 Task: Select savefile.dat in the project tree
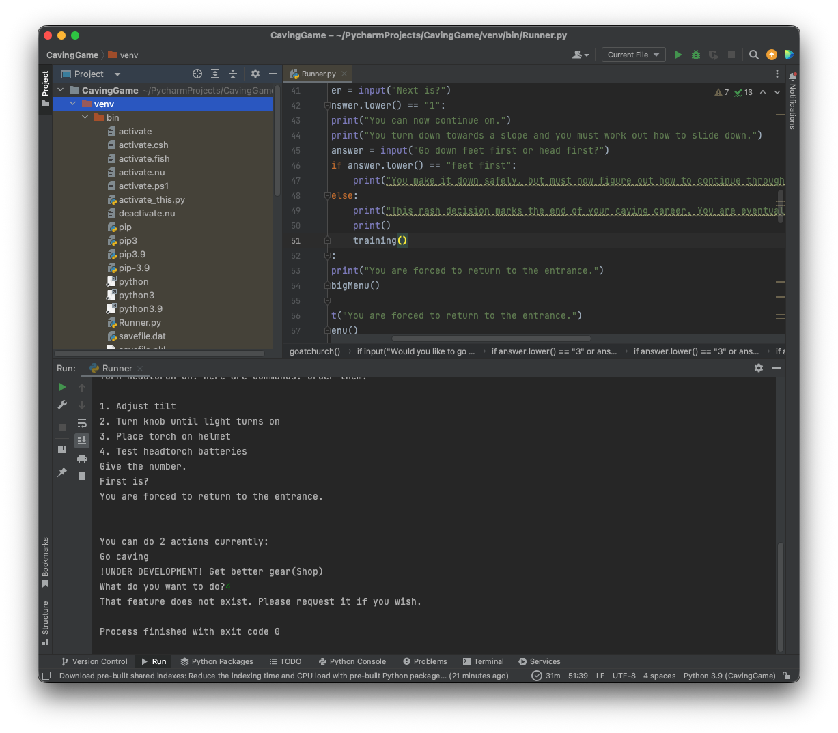pos(142,336)
